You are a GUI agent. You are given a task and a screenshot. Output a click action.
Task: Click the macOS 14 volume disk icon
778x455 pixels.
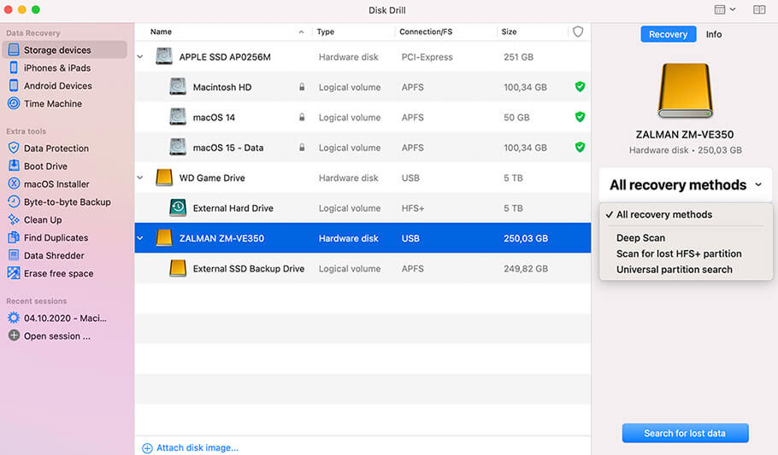point(178,117)
